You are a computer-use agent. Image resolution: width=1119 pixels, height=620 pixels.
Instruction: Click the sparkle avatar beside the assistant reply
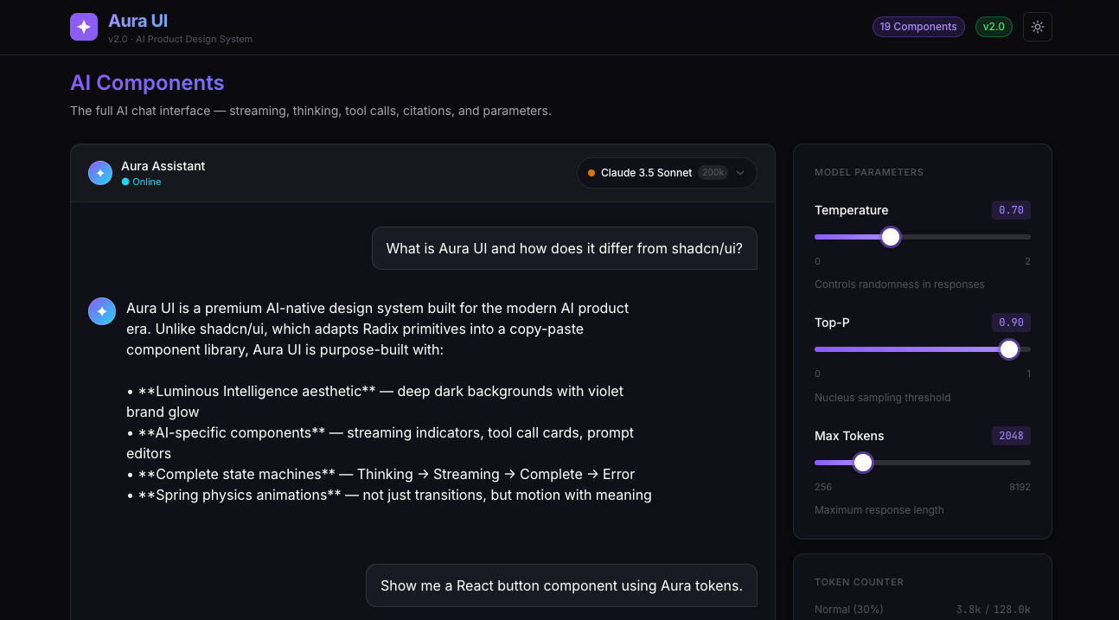coord(102,311)
